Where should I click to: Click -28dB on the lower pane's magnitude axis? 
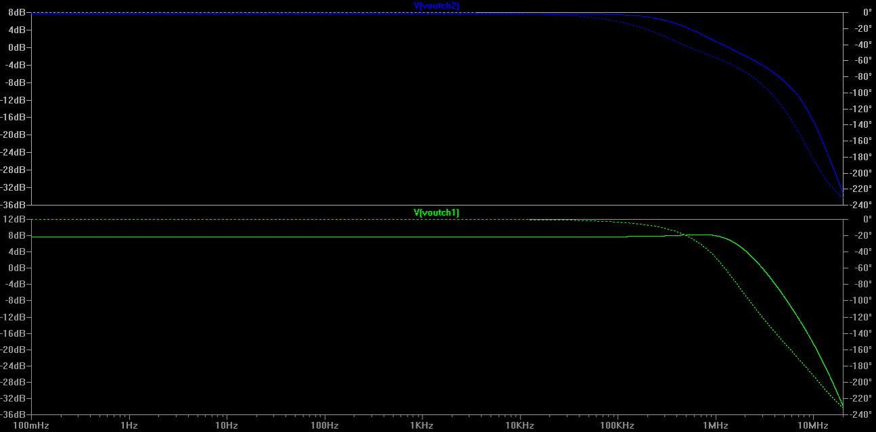tap(14, 382)
